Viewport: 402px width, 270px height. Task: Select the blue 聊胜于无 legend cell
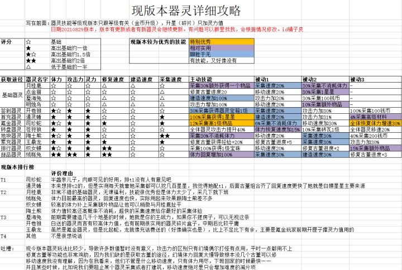tap(222, 54)
